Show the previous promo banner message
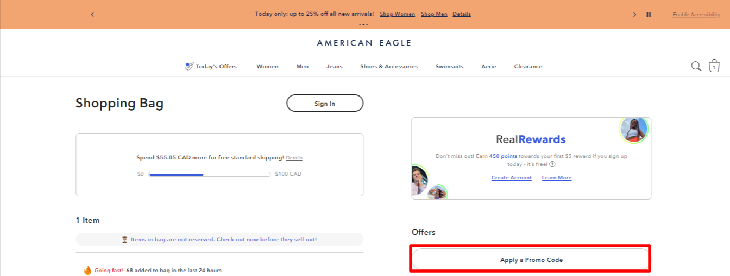Image resolution: width=730 pixels, height=276 pixels. click(92, 15)
